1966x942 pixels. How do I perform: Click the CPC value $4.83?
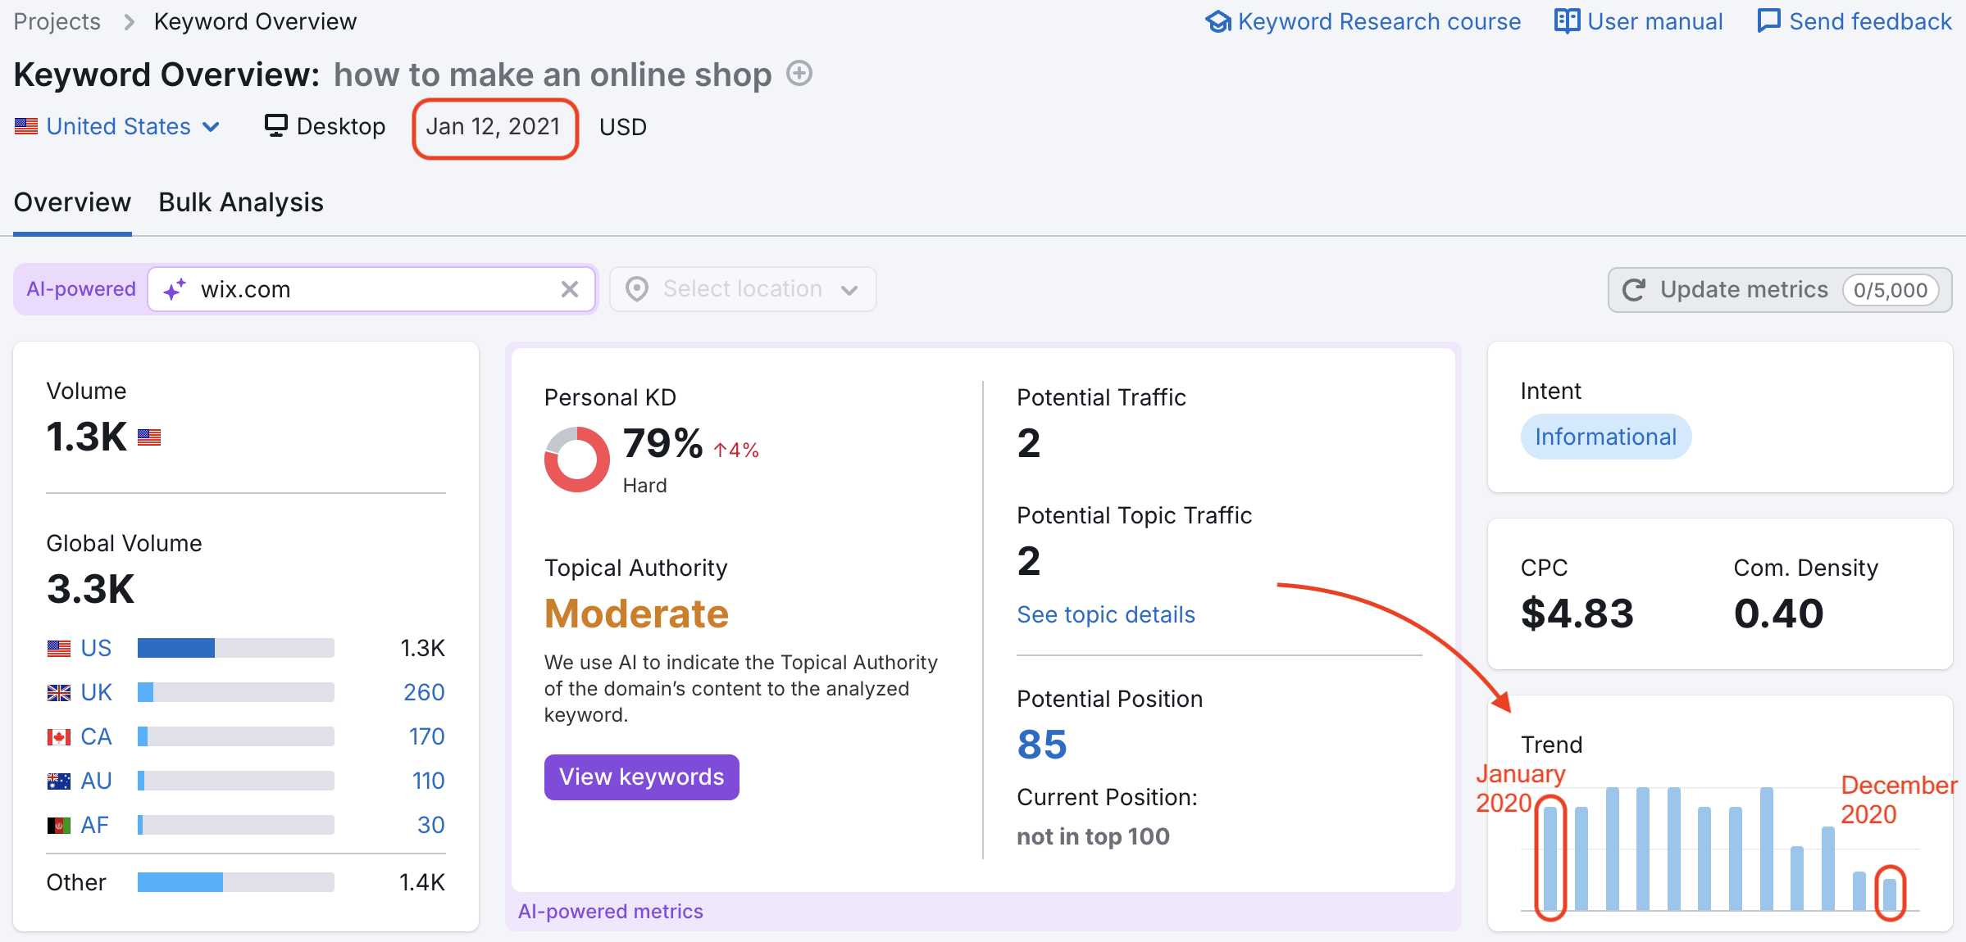tap(1577, 614)
